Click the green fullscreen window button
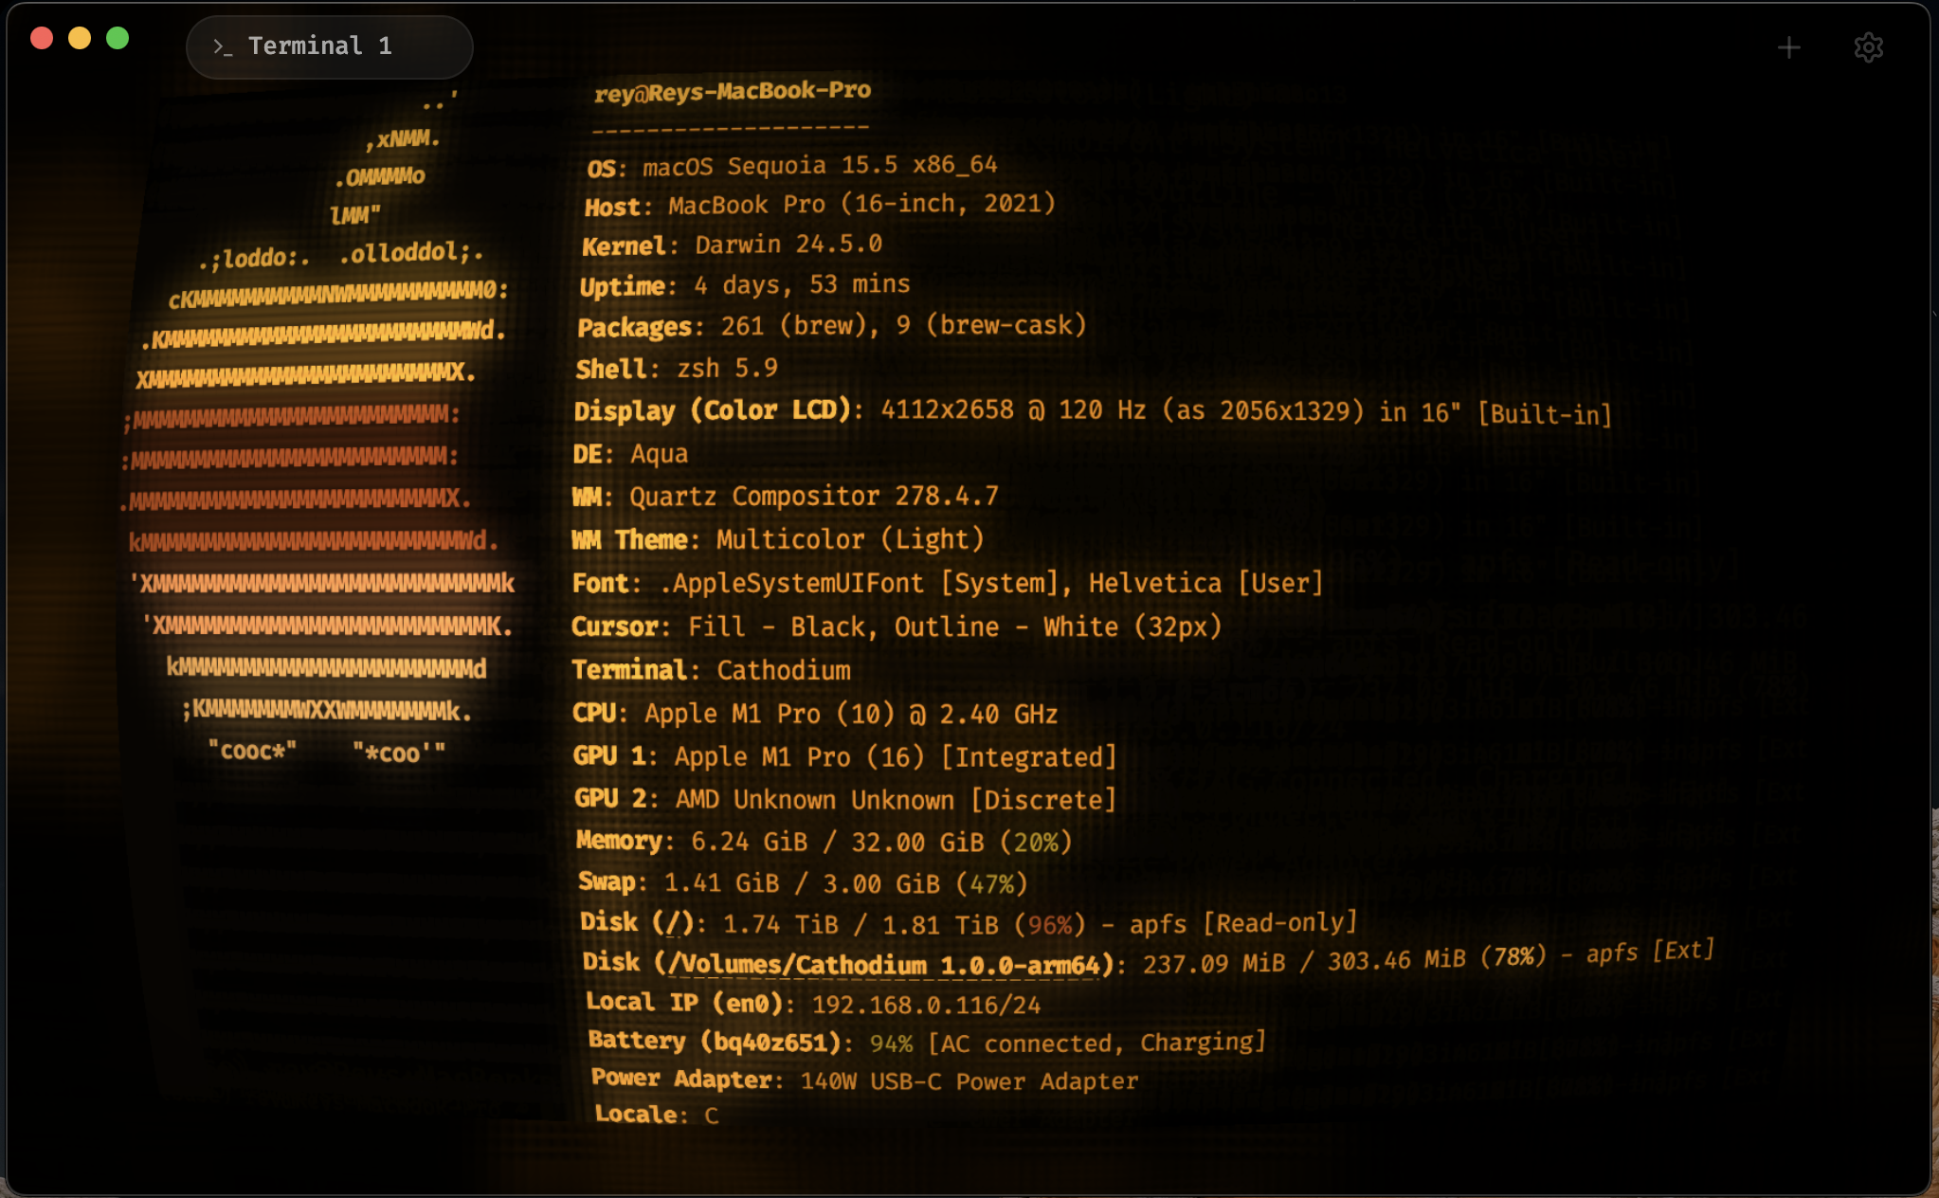This screenshot has width=1939, height=1198. [x=118, y=38]
